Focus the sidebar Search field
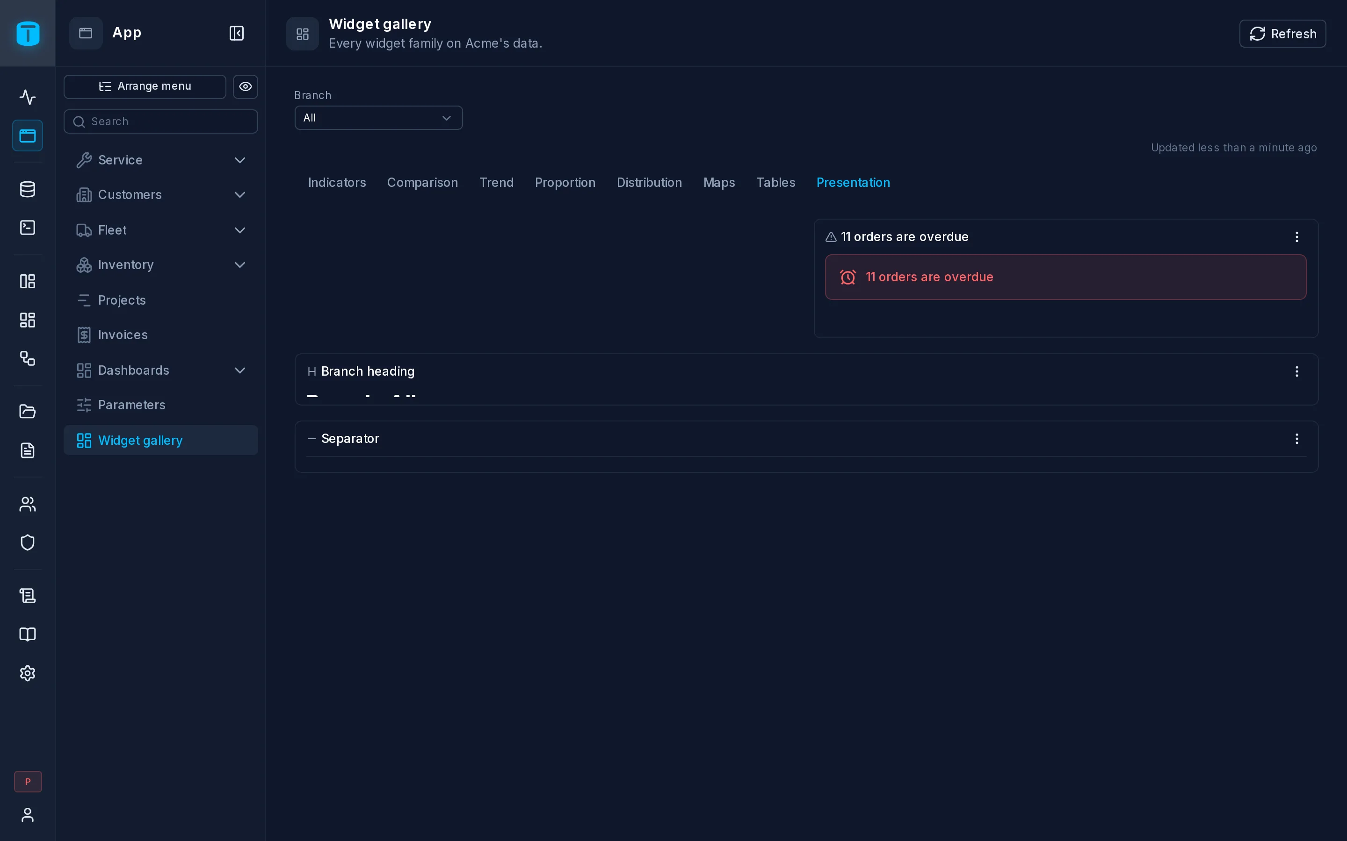 click(161, 122)
